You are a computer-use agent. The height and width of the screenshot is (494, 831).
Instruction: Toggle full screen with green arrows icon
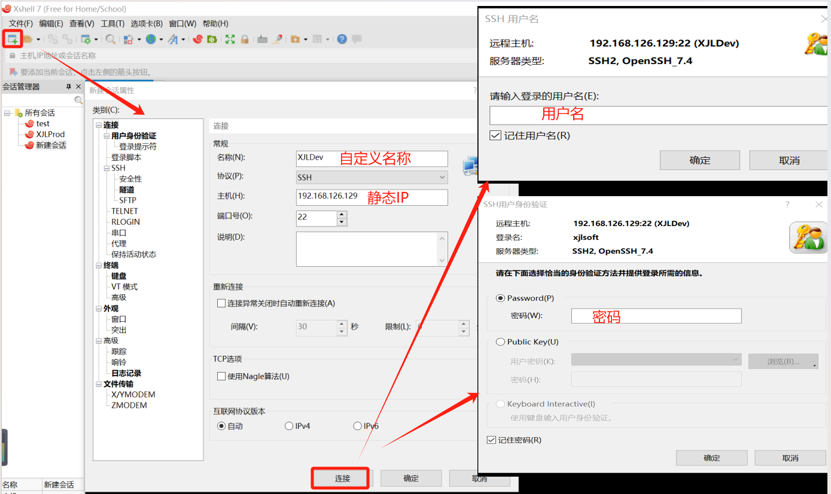pyautogui.click(x=230, y=39)
